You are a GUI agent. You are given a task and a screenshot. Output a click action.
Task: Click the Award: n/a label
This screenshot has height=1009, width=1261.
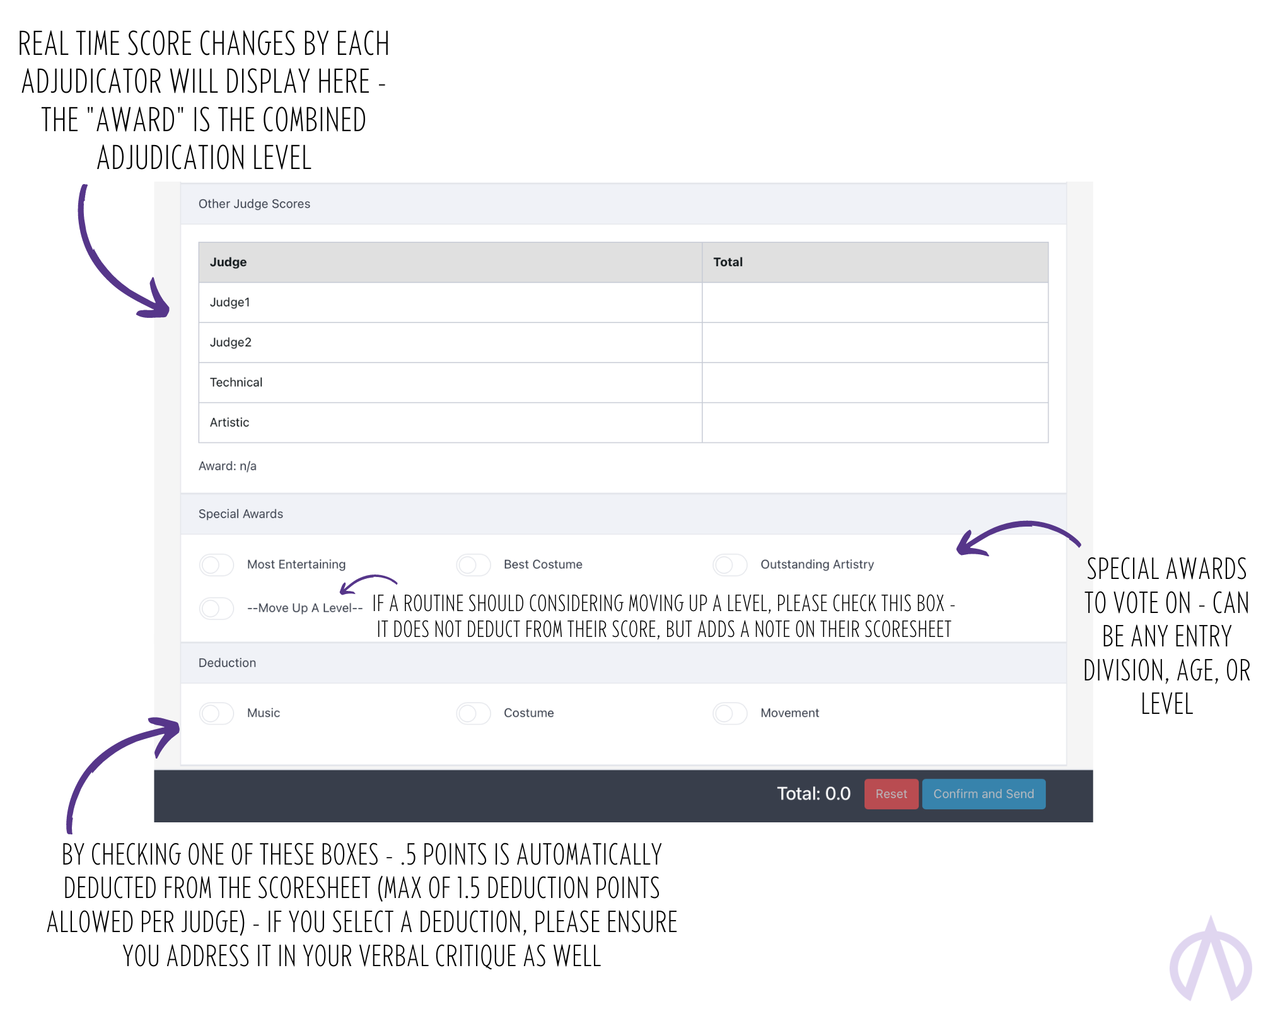click(228, 466)
